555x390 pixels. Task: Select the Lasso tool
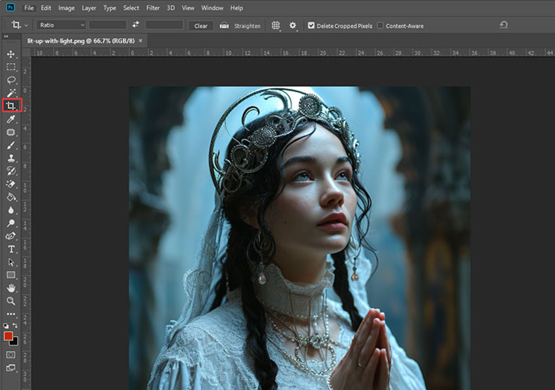pos(11,80)
